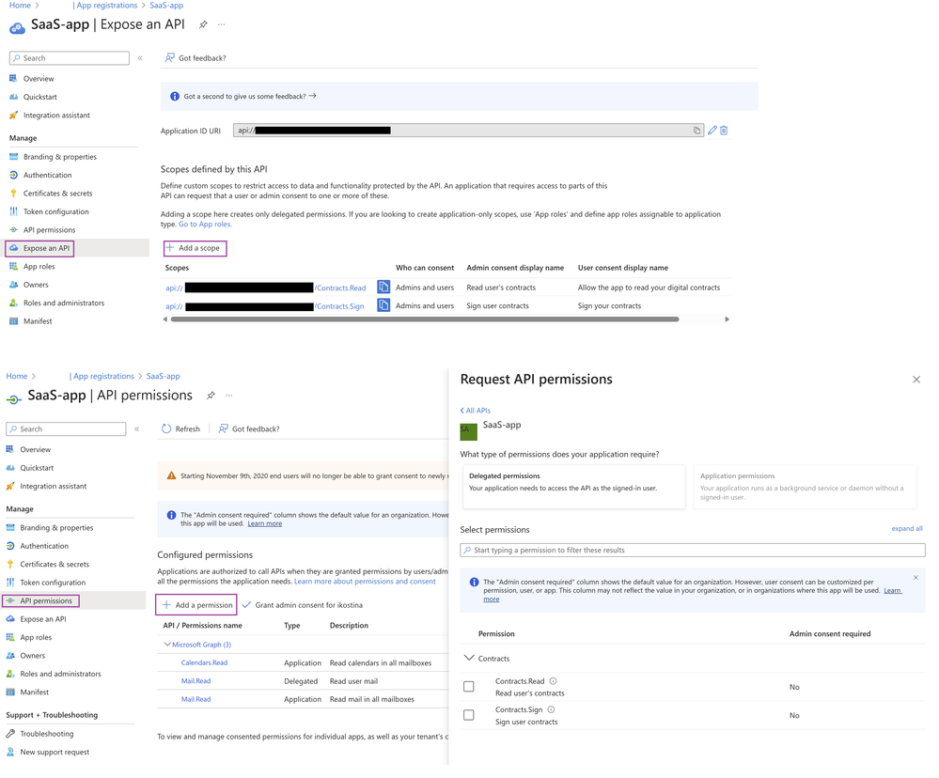Collapse the upper sidebar with double chevron
This screenshot has width=939, height=778.
(140, 58)
